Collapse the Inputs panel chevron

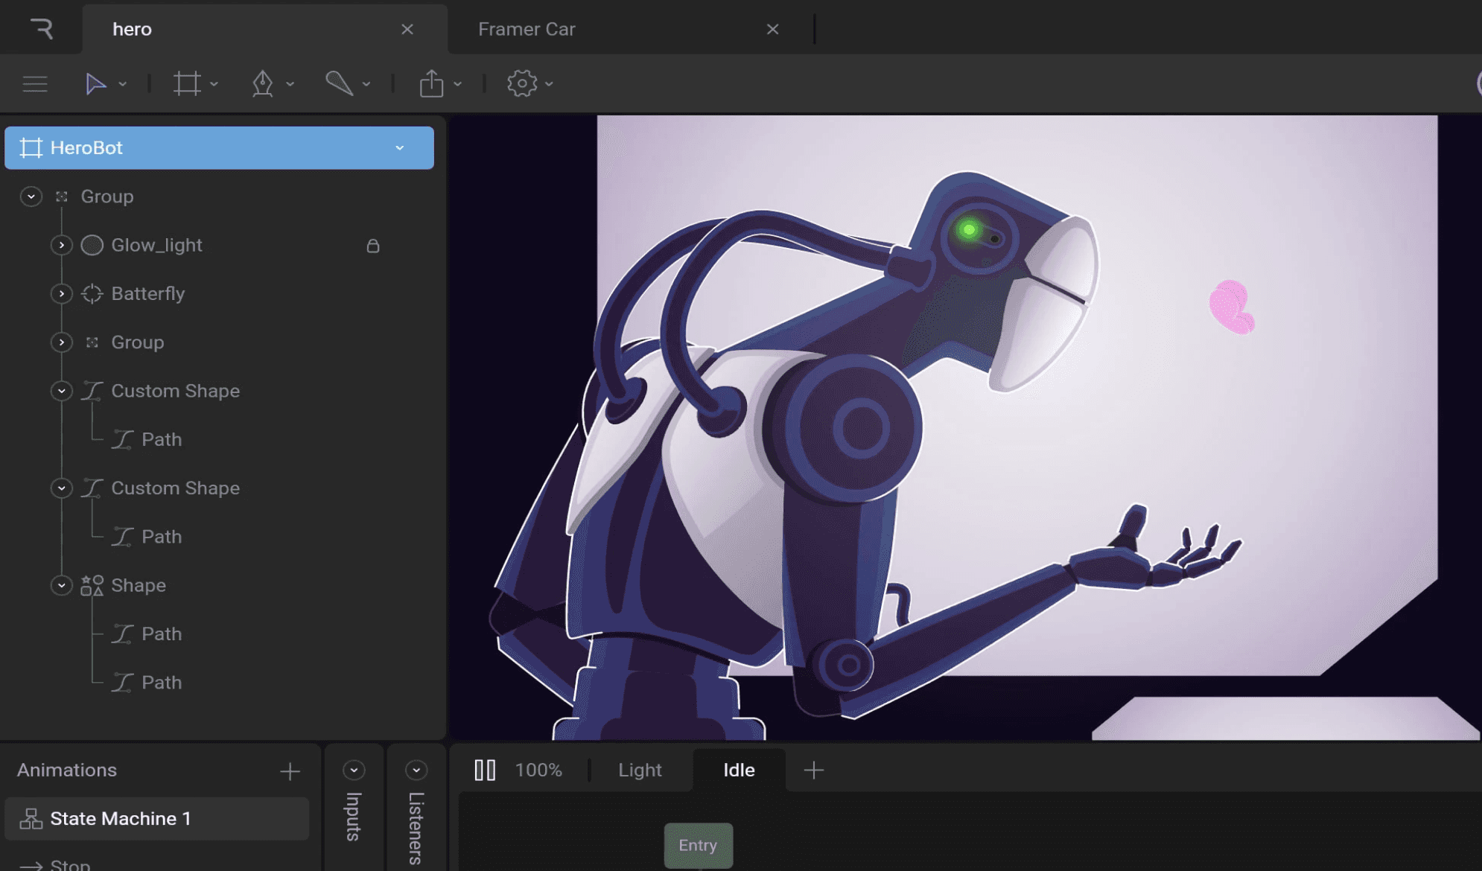[354, 770]
